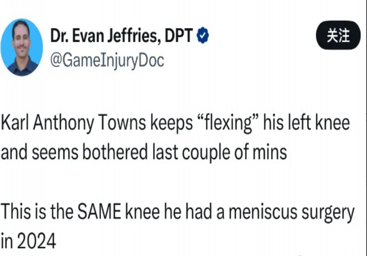The width and height of the screenshot is (367, 256).
Task: Select the name 'Karl Anthony Towns' in tweet
Action: coord(73,123)
